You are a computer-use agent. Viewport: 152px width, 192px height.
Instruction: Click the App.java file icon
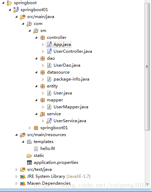click(49, 44)
